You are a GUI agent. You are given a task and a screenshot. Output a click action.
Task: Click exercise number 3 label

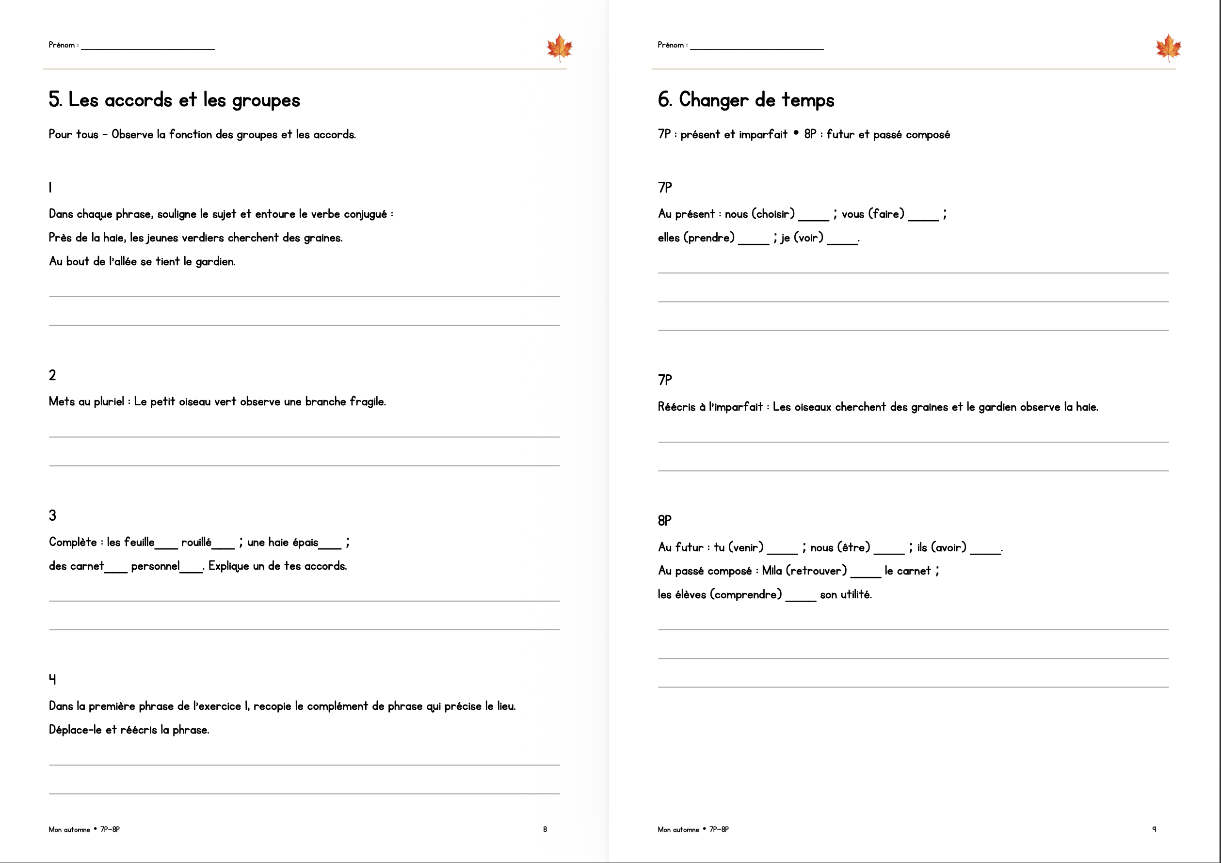point(52,516)
